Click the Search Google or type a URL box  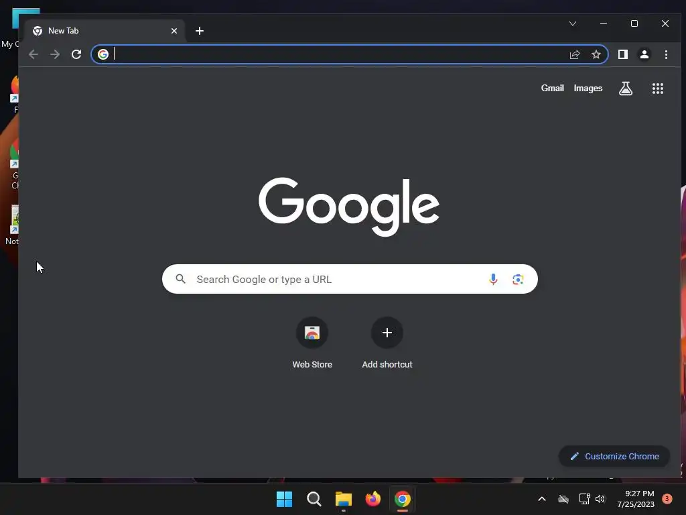(x=350, y=279)
